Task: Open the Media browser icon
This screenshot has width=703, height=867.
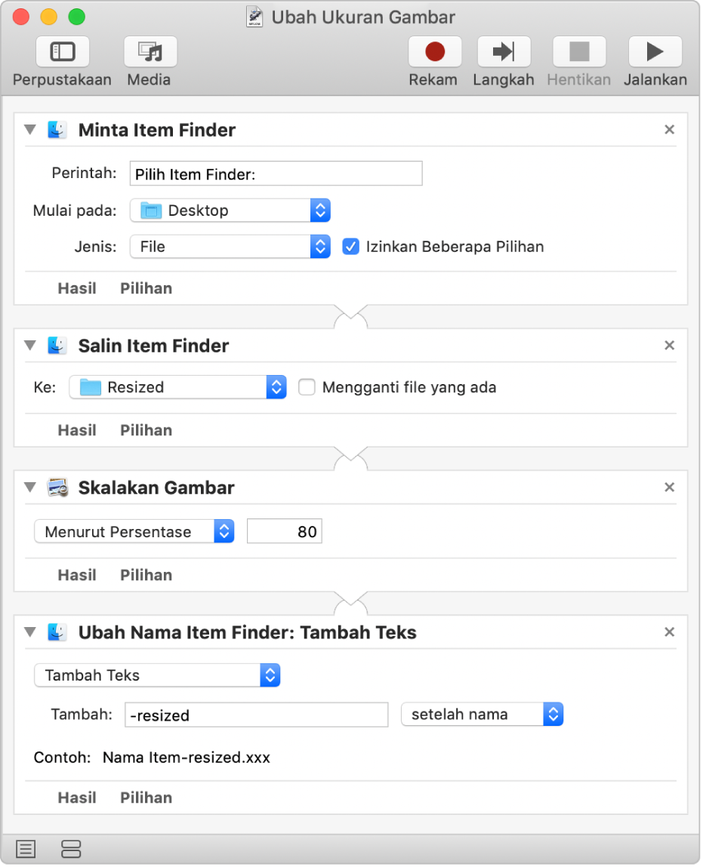Action: tap(150, 52)
